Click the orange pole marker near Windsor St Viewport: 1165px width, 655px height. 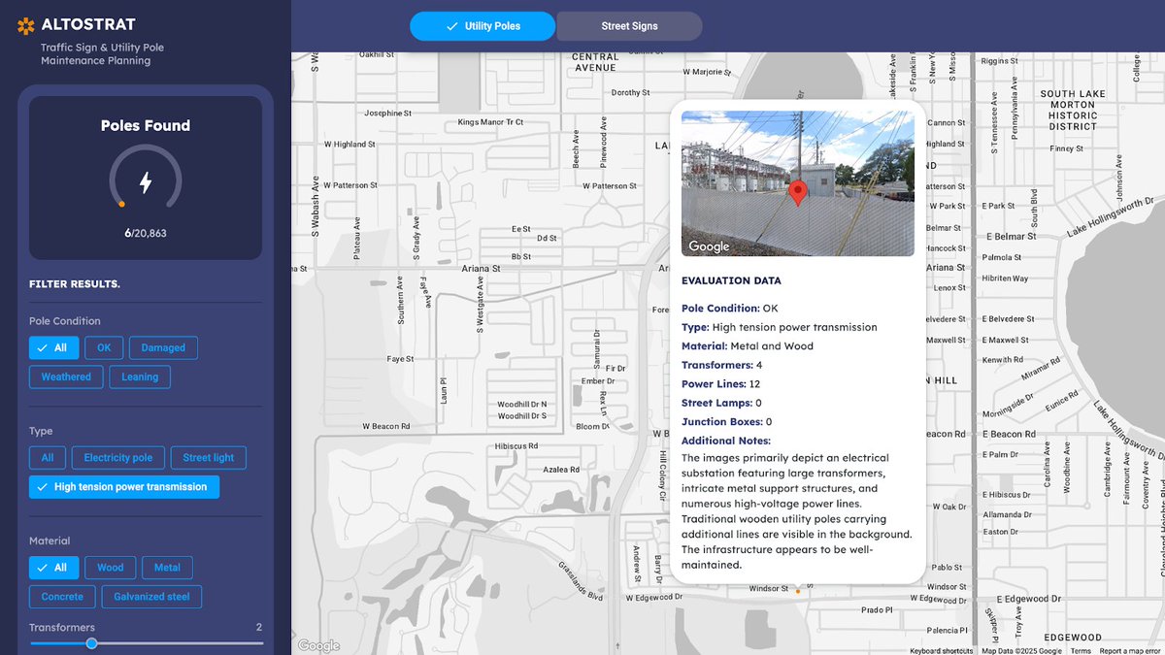[x=798, y=590]
